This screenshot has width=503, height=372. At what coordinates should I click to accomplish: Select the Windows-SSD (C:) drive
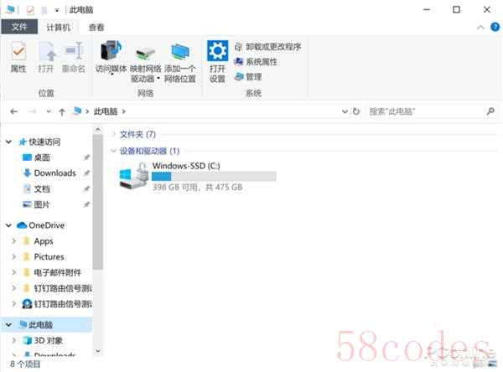pyautogui.click(x=197, y=177)
